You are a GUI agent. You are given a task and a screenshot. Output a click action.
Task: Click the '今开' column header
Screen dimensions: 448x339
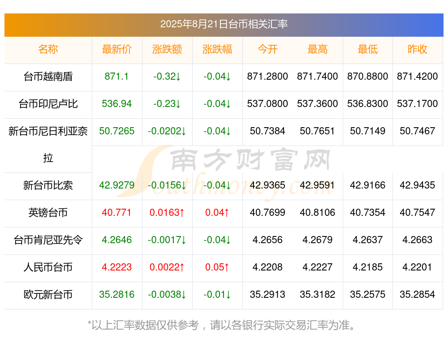click(267, 49)
